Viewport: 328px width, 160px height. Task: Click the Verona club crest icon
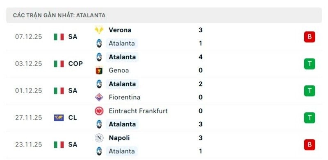[99, 30]
